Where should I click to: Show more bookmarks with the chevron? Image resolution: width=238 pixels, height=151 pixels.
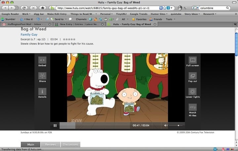tap(236, 14)
